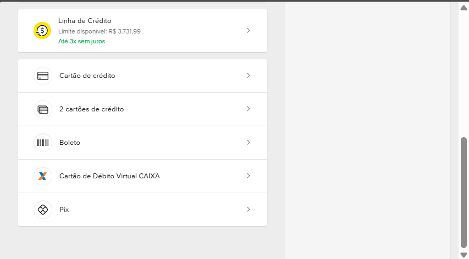
Task: Click chevron next to Boleto
Action: (249, 143)
